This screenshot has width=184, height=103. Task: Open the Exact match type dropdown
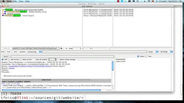pos(153,52)
